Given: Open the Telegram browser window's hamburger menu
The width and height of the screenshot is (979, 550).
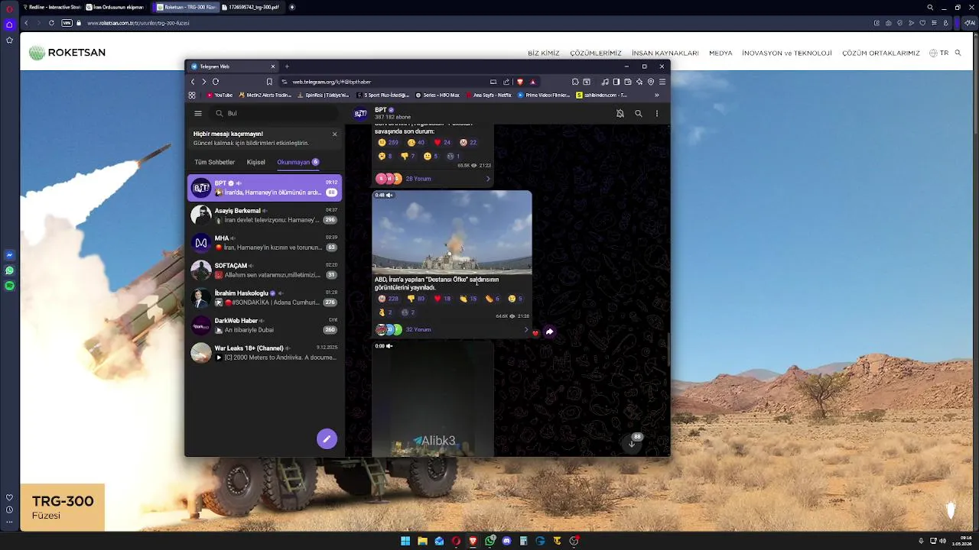Looking at the screenshot, I should 662,82.
